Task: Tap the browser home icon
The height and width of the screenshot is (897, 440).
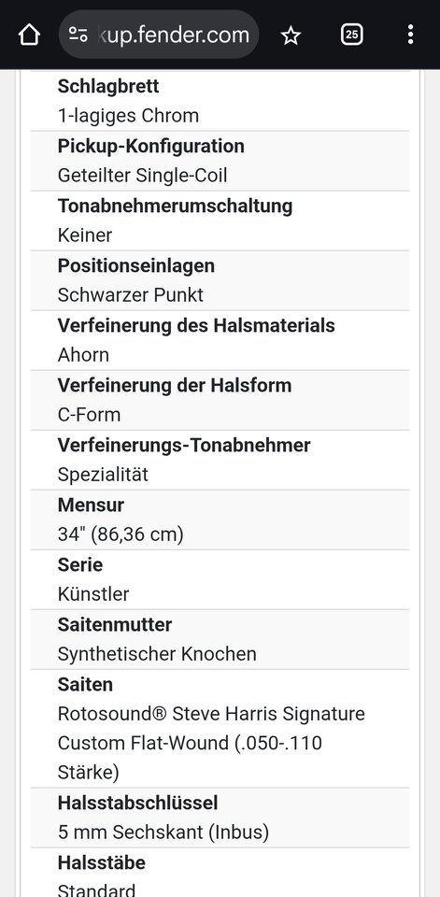Action: click(29, 35)
